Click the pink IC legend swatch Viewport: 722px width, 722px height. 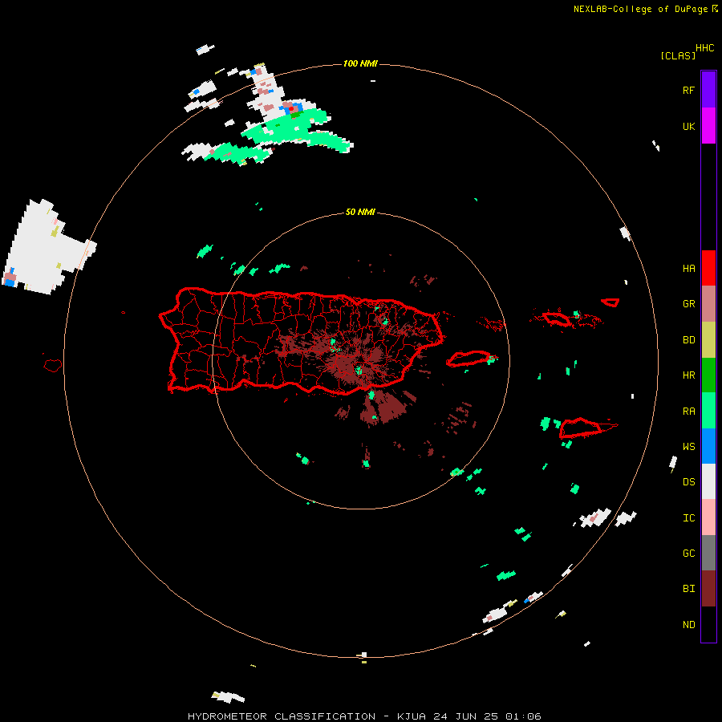tap(708, 517)
